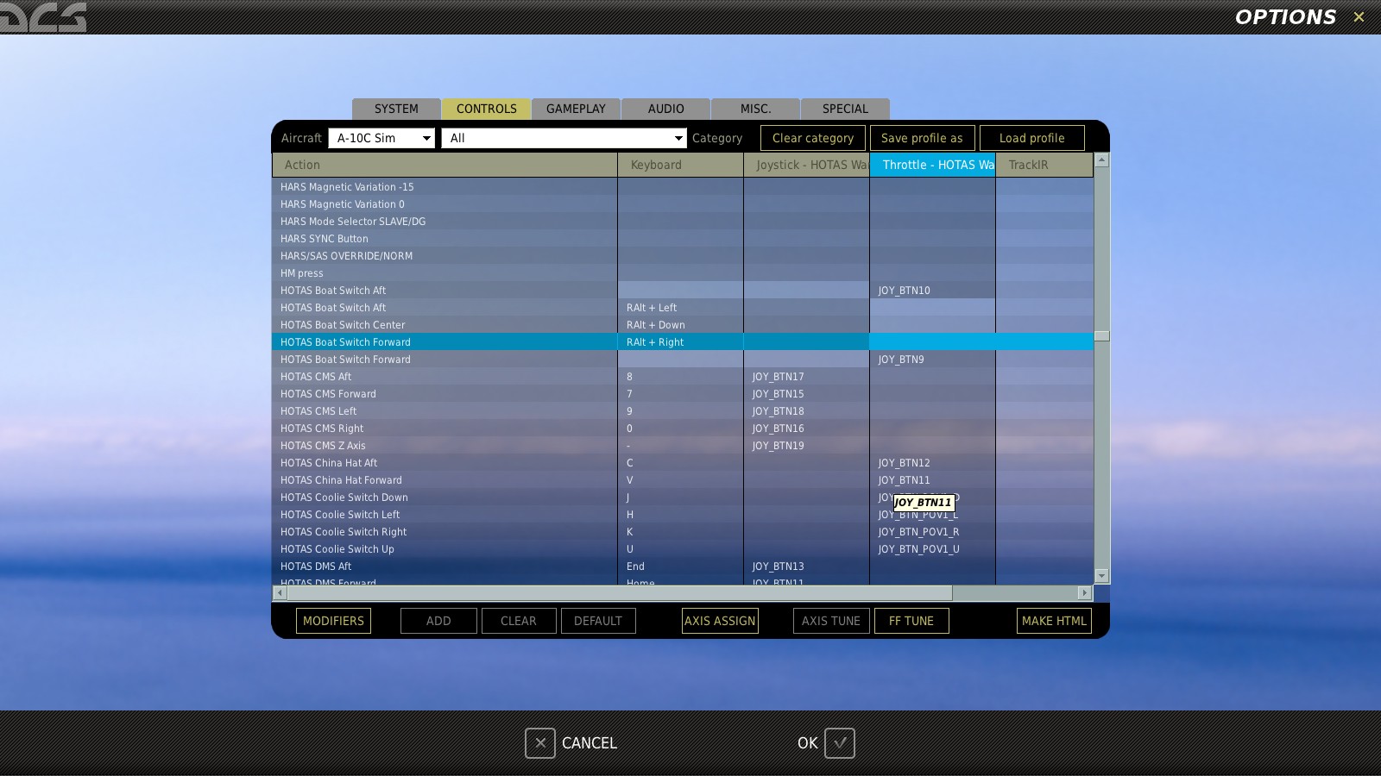
Task: Click the CLEAR button
Action: (518, 621)
